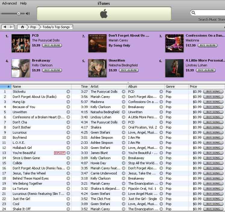Sort list by Album column header
Screen dimensions: 225x212
click(146, 86)
